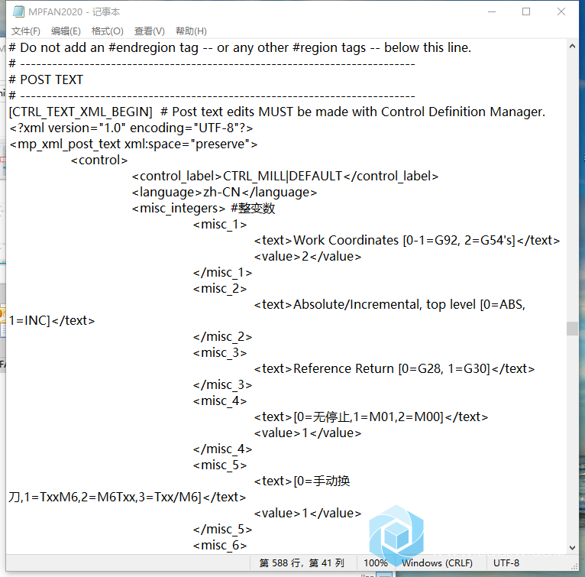The image size is (585, 577).
Task: Close the MPFAN2020 Notepad window
Action: 561,11
